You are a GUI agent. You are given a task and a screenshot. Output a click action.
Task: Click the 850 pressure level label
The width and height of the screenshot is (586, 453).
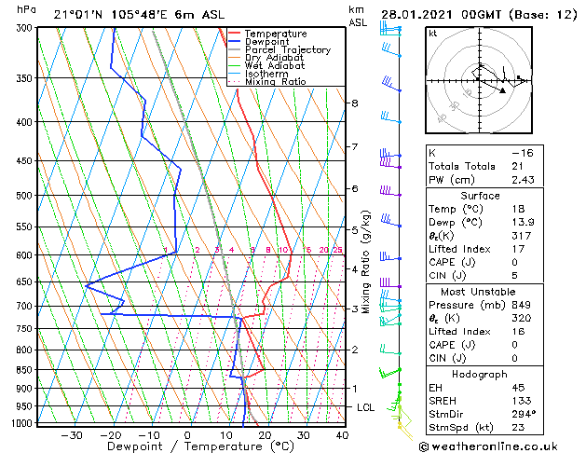(26, 370)
